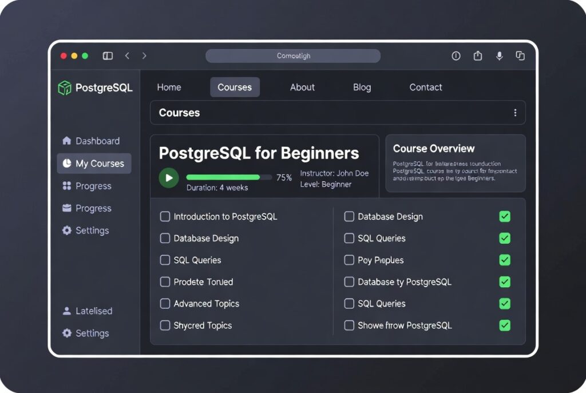Click the microphone icon in the browser toolbar
Image resolution: width=586 pixels, height=393 pixels.
coord(499,55)
